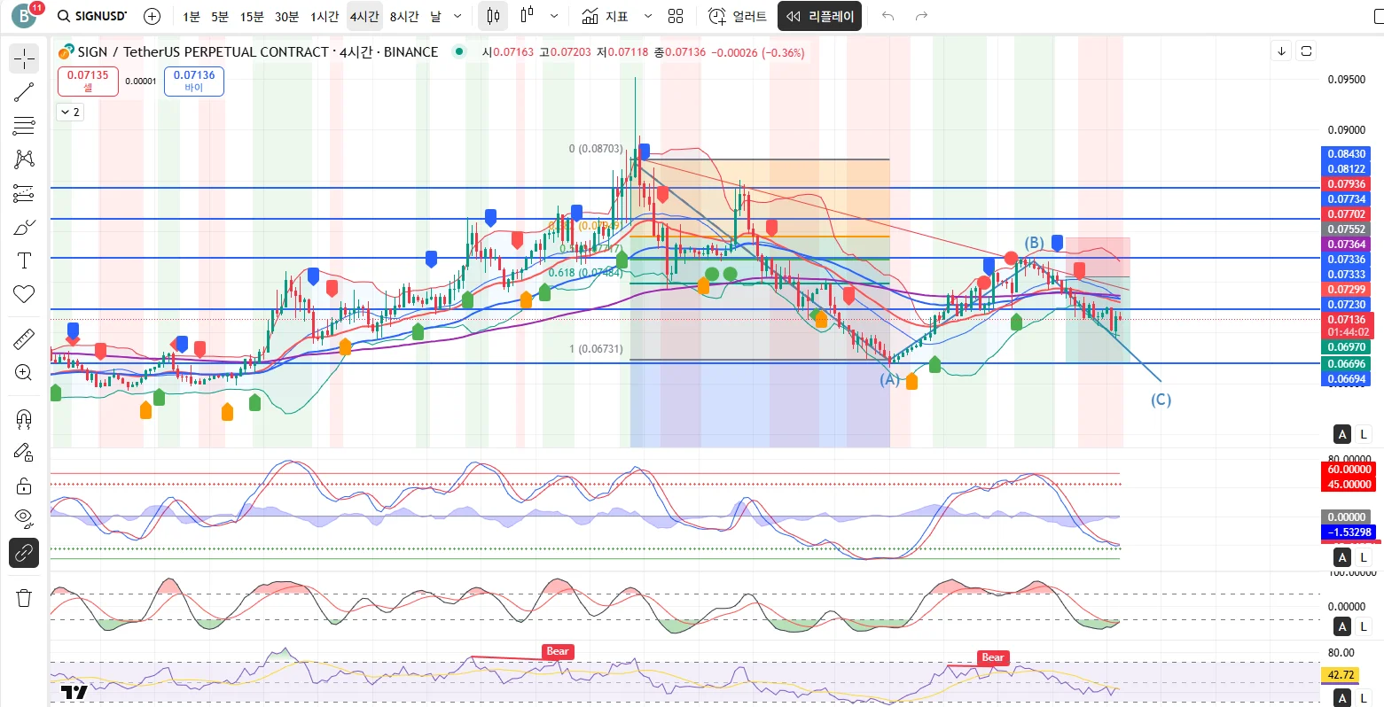Image resolution: width=1384 pixels, height=707 pixels.
Task: Click the down-arrow button above the chart
Action: pyautogui.click(x=1281, y=51)
